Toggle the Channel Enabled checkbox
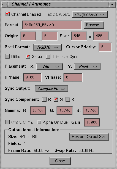The height and width of the screenshot is (169, 117). tap(7, 14)
